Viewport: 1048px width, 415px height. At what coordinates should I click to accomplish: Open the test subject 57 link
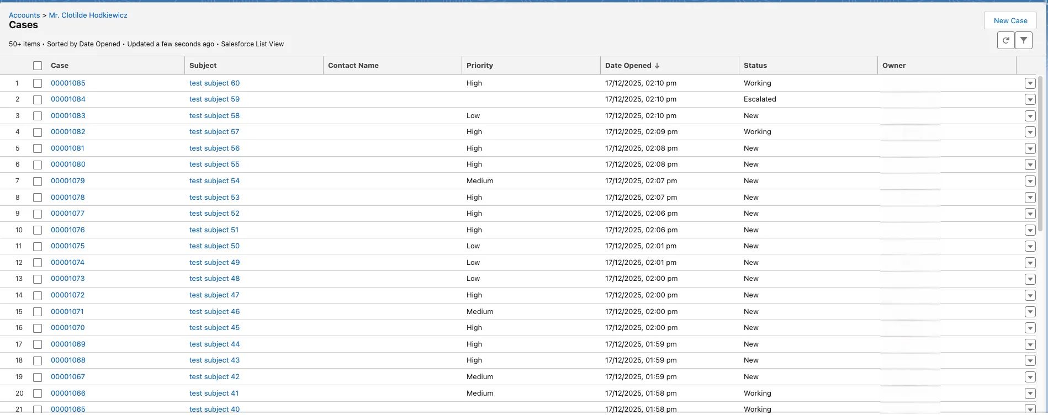pos(214,132)
